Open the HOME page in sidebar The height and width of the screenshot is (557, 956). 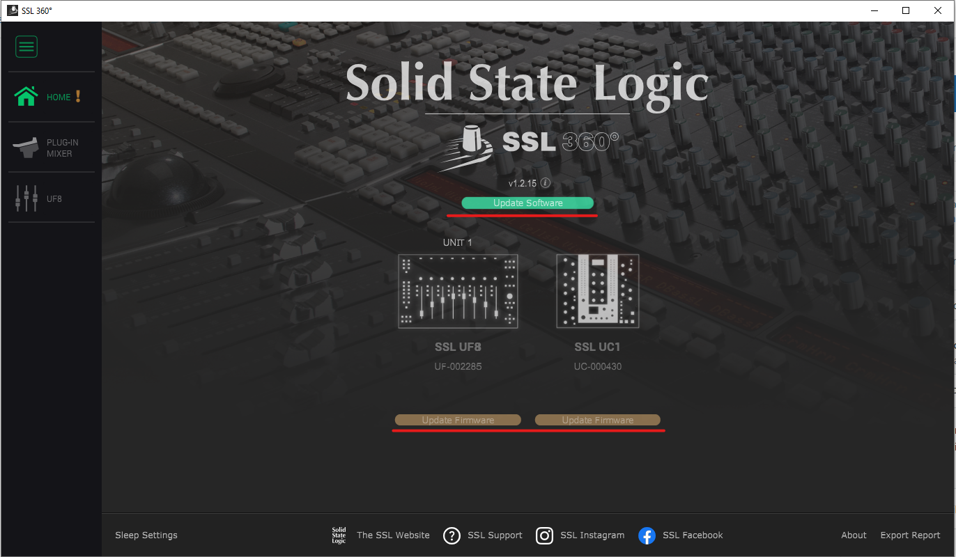pos(51,97)
